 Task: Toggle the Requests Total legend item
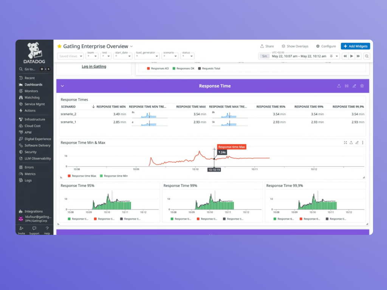pos(209,69)
